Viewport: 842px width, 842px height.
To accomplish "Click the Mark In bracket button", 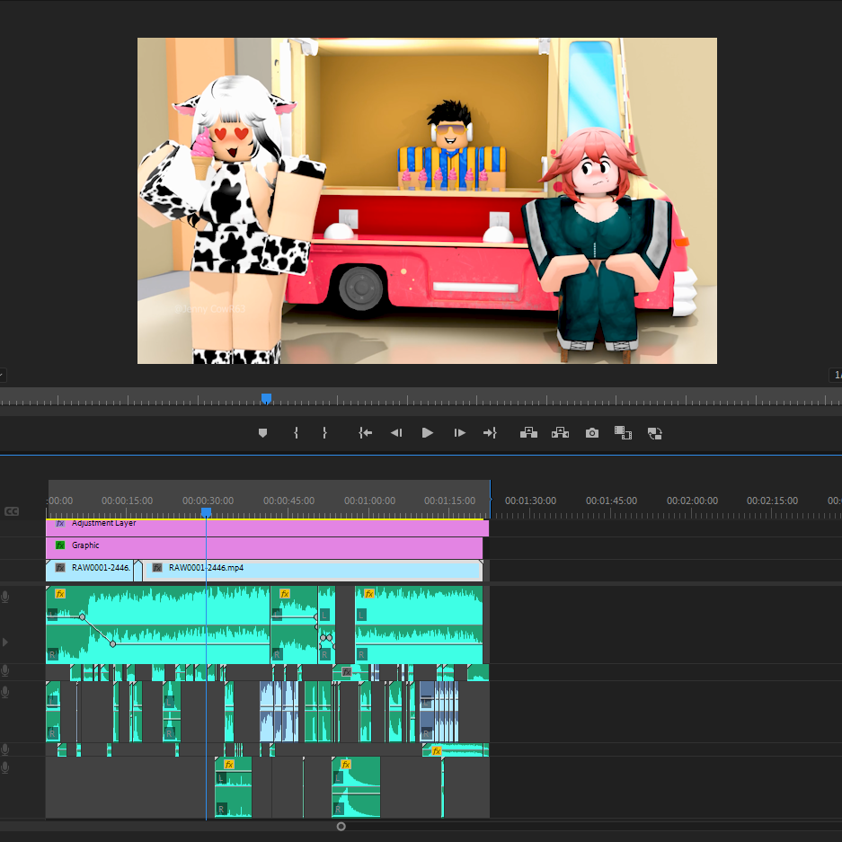I will pyautogui.click(x=296, y=433).
